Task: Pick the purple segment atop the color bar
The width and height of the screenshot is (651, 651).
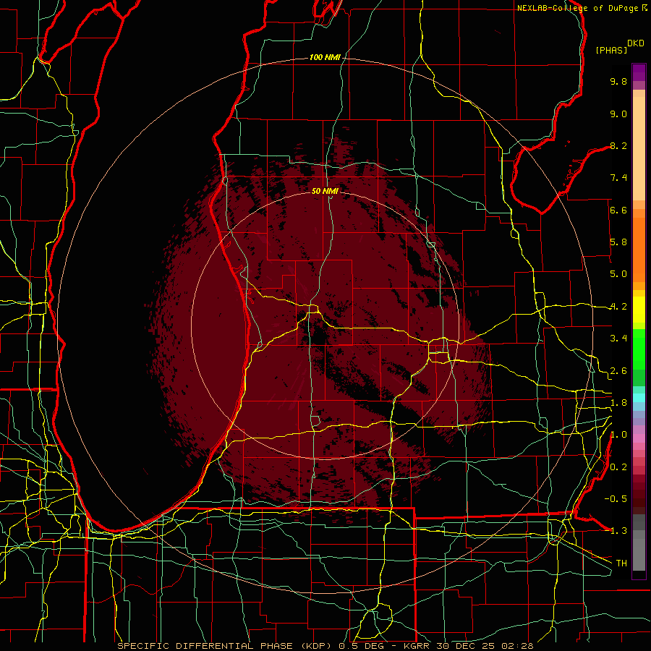Action: coord(639,72)
